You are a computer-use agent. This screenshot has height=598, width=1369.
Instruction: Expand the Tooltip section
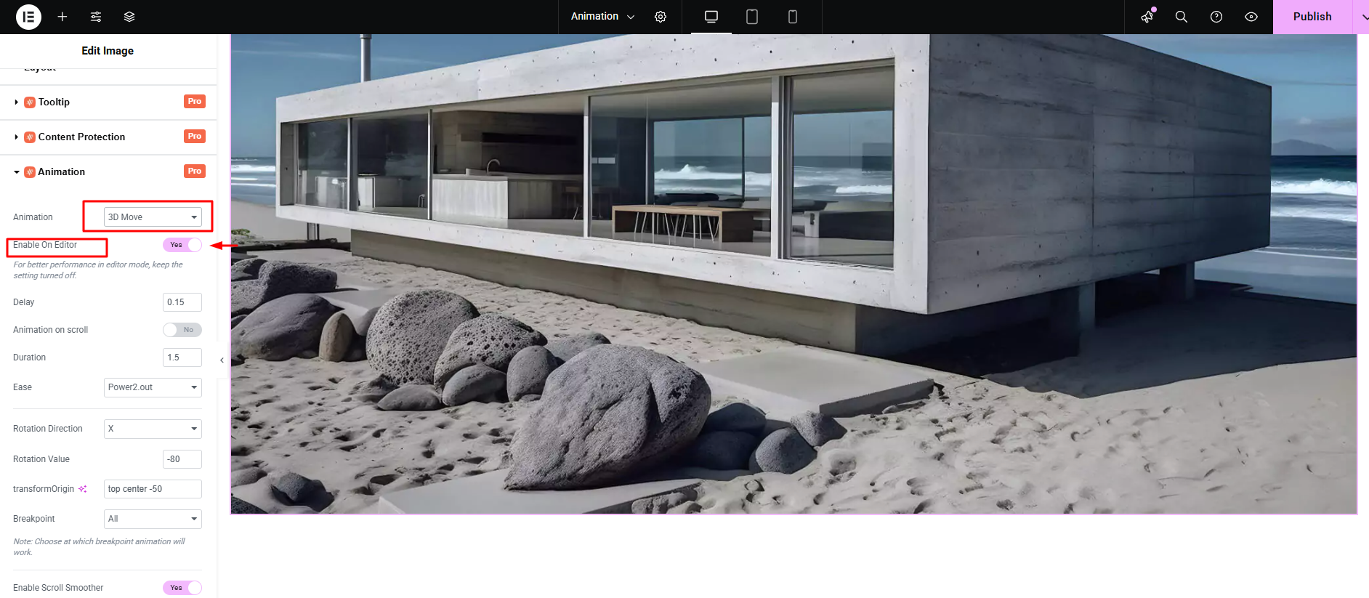point(54,102)
